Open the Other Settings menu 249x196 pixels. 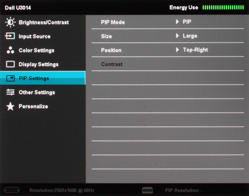pos(43,92)
